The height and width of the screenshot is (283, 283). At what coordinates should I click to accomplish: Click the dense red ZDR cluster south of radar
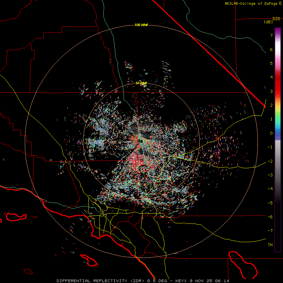pos(137,161)
